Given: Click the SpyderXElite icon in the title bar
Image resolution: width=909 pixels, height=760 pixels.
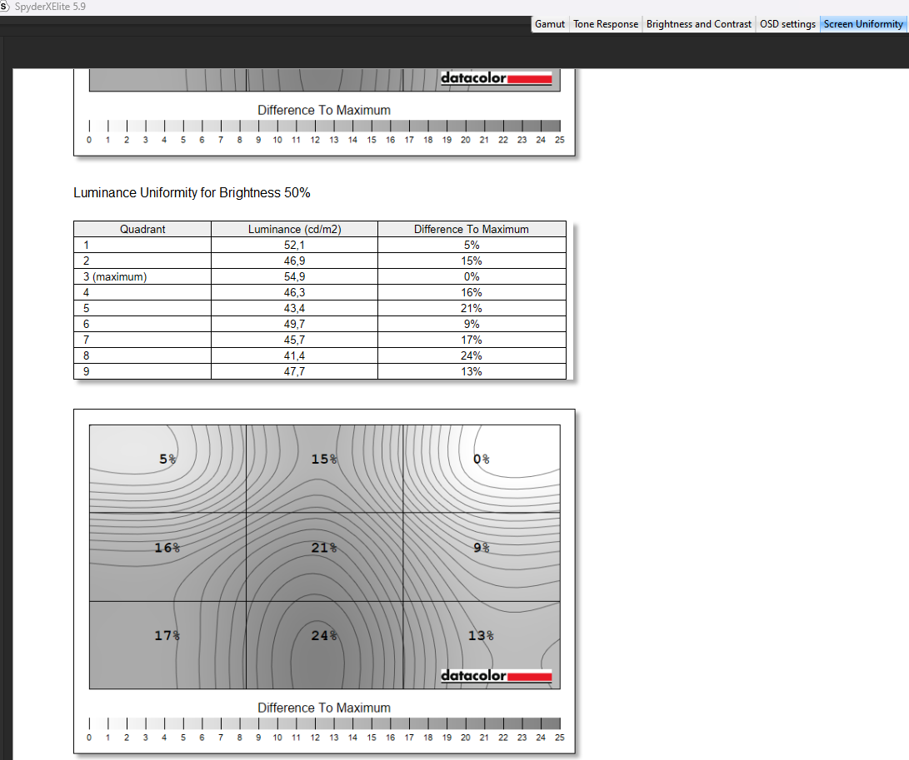Looking at the screenshot, I should coord(5,7).
